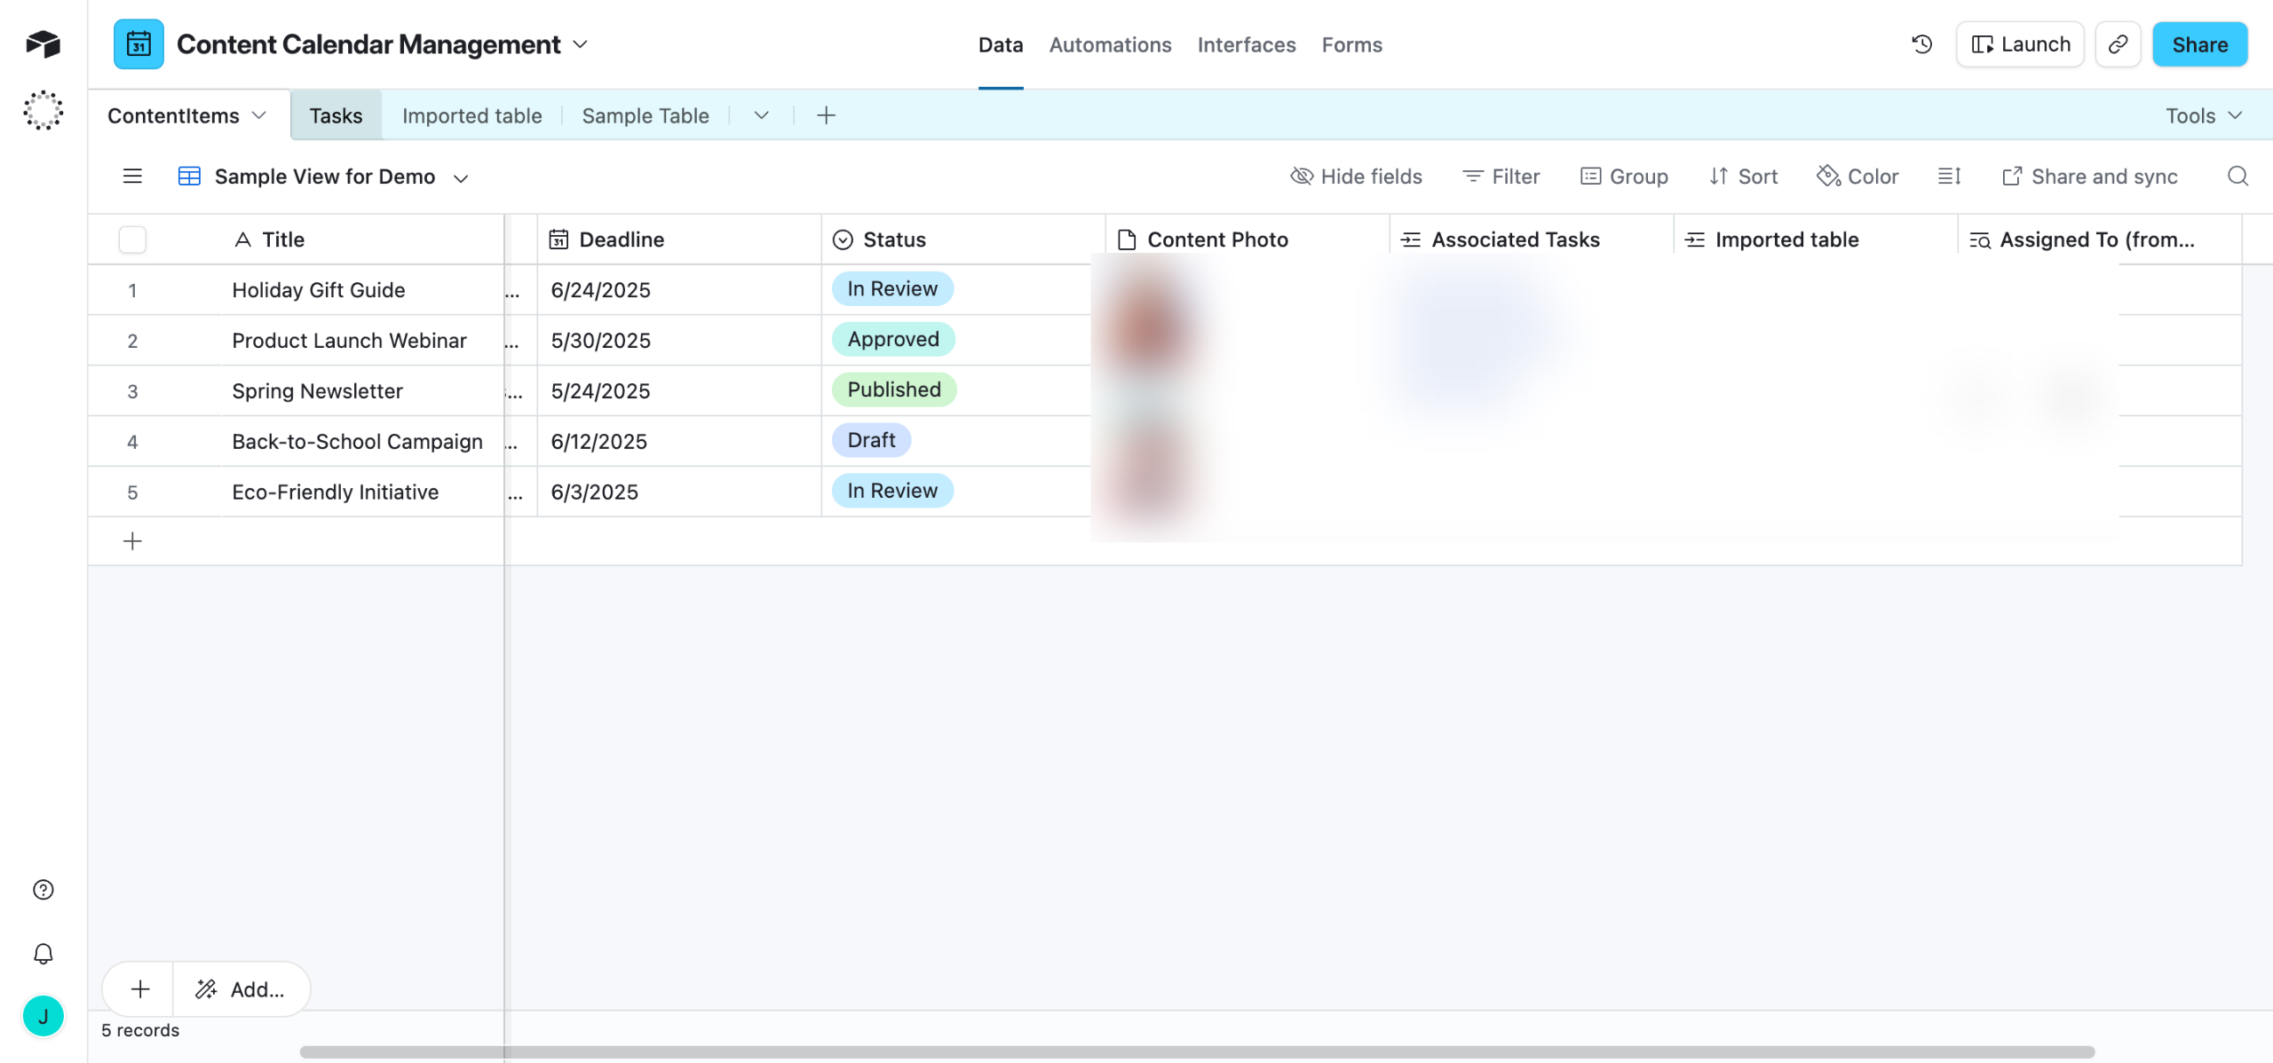Toggle Hide fields visibility option
The height and width of the screenshot is (1063, 2273).
(x=1356, y=177)
